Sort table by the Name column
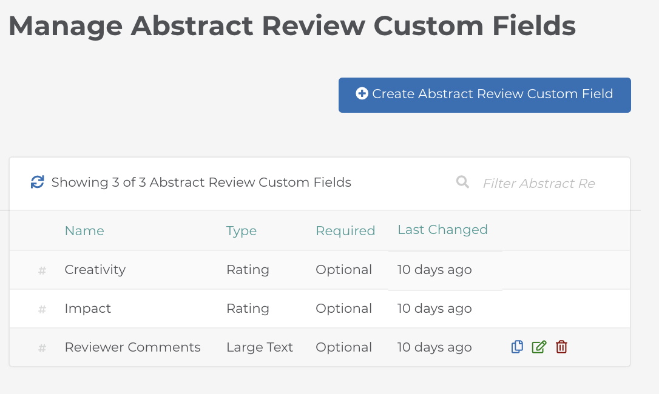Viewport: 659px width, 394px height. (84, 230)
